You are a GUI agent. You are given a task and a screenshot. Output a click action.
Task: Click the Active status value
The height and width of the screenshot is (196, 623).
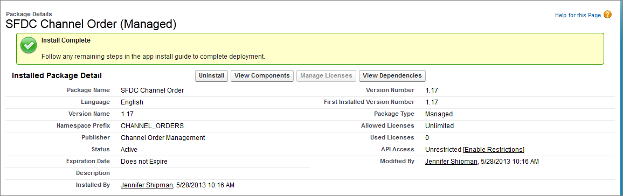click(129, 150)
